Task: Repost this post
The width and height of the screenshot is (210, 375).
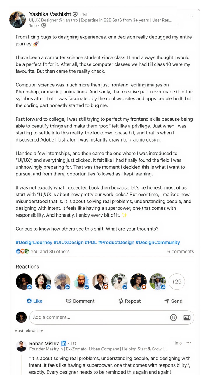Action: click(129, 301)
